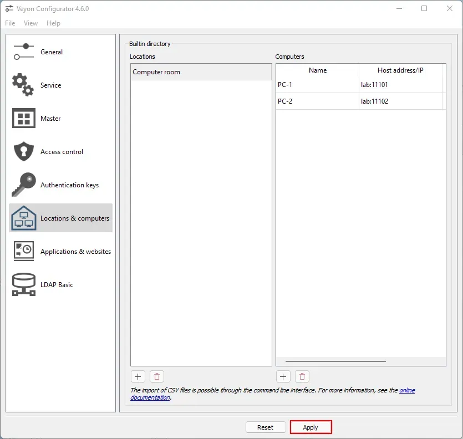
Task: Add a new location with plus button
Action: tap(138, 376)
